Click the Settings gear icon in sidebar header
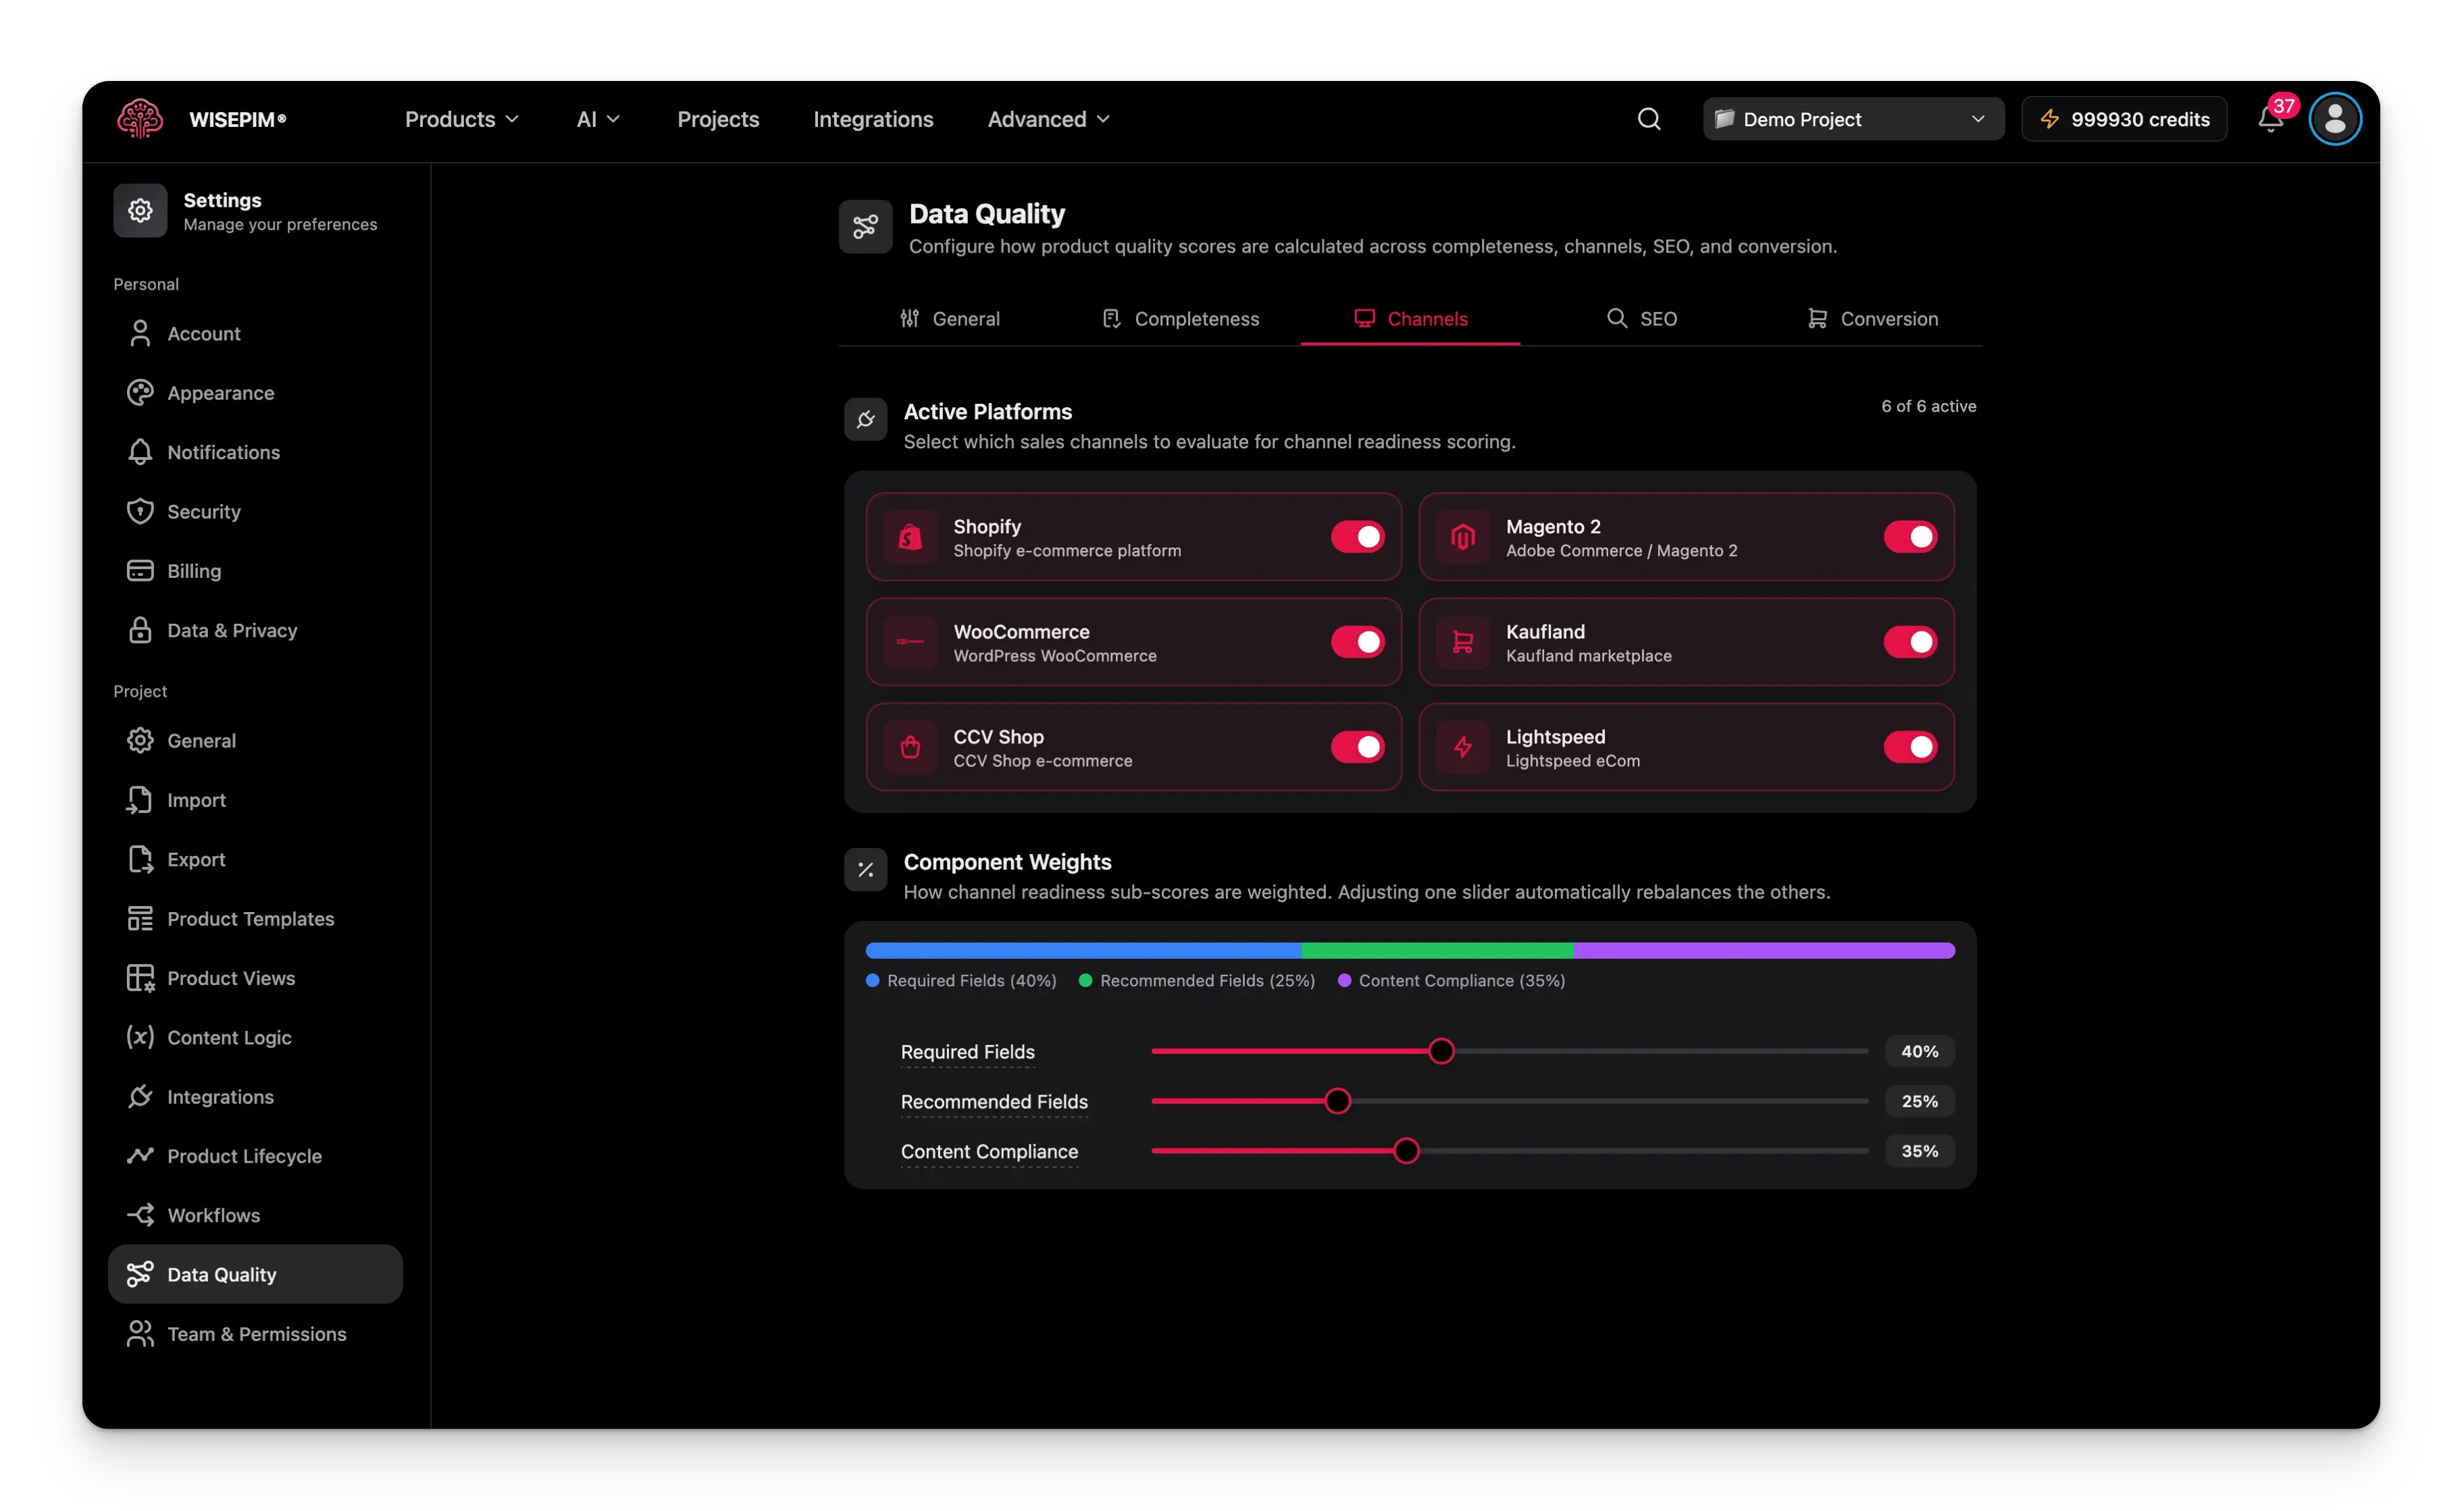The image size is (2464, 1511). (140, 210)
